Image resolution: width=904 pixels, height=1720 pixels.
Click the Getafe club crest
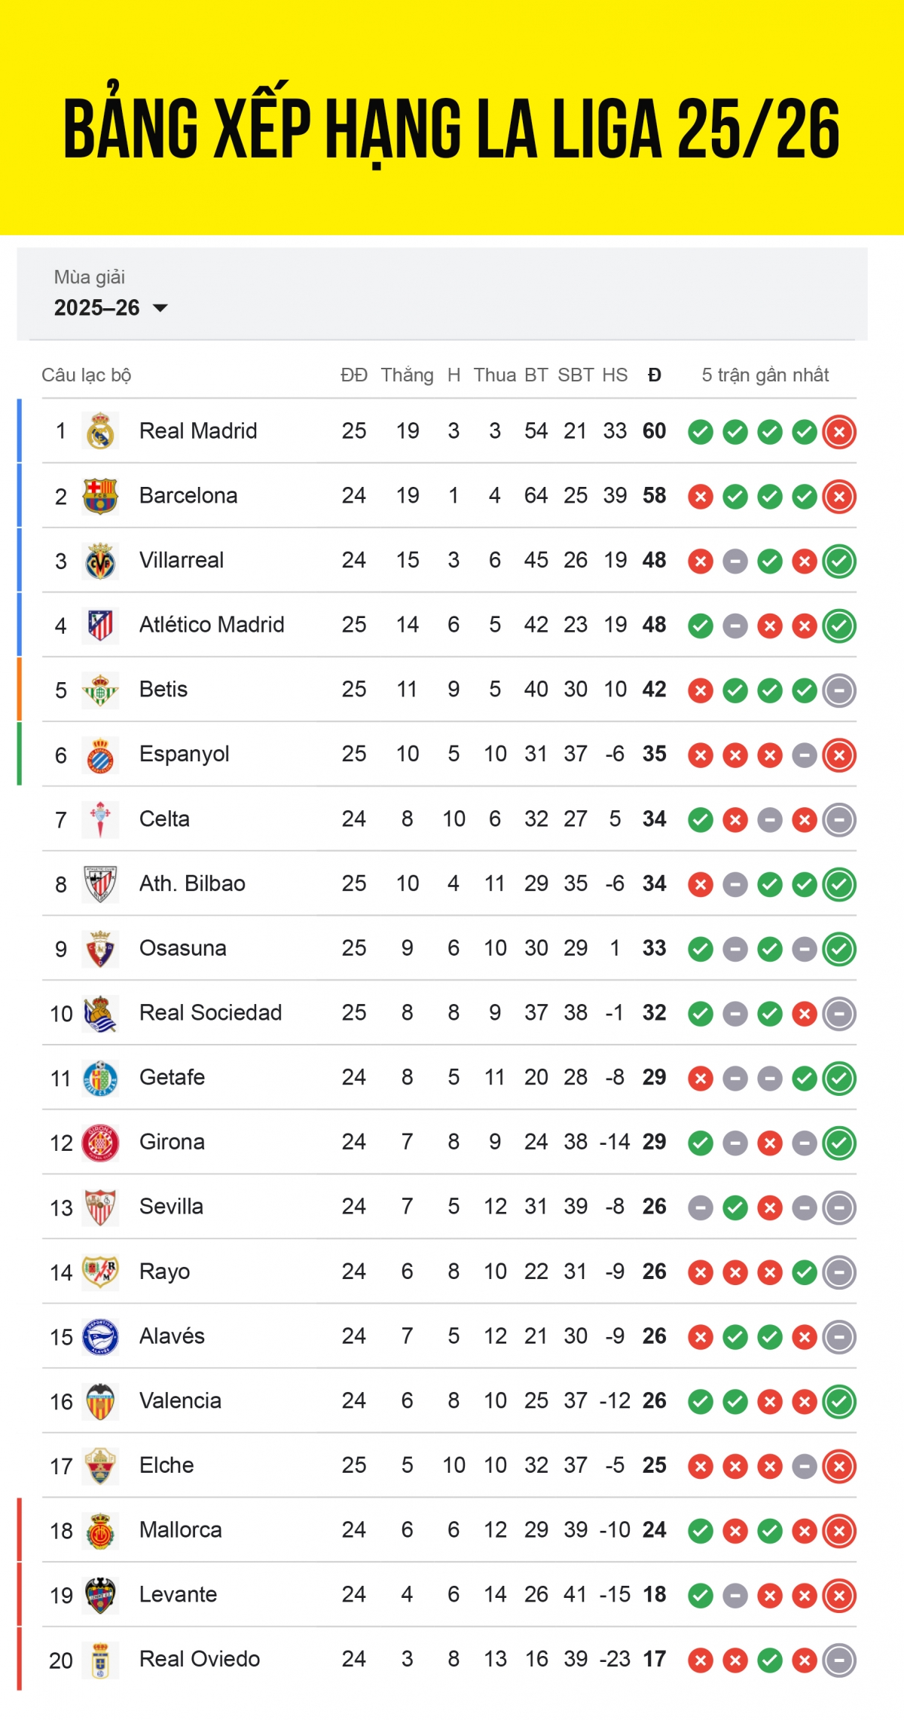(100, 1078)
